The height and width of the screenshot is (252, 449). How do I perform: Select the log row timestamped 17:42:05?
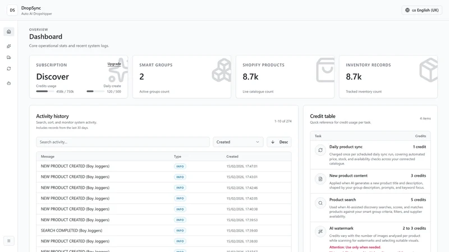coord(164,198)
